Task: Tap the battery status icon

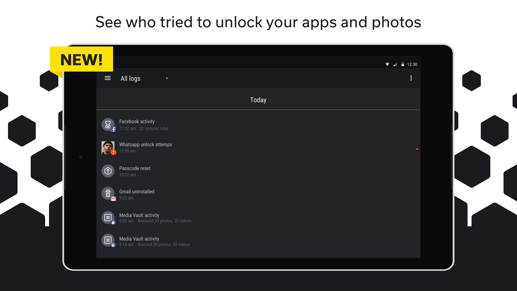Action: pos(403,64)
